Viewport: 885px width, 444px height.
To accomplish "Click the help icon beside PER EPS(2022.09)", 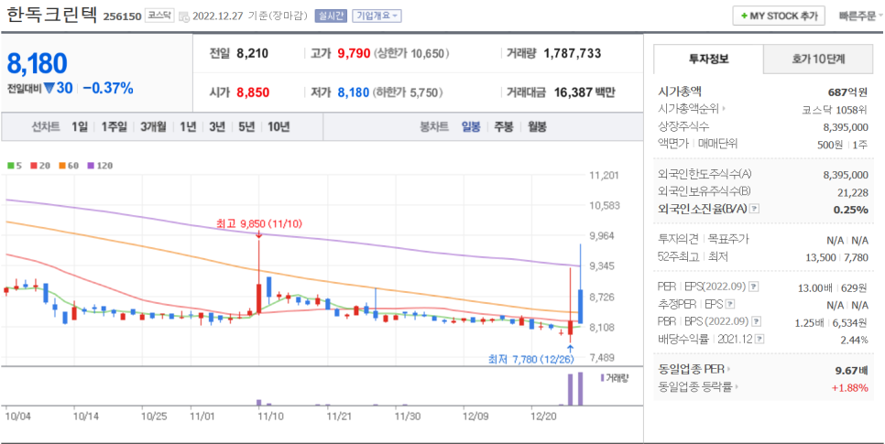I will 753,287.
